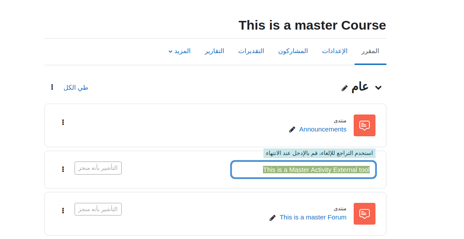Open the الإعدادات tab
The height and width of the screenshot is (239, 464).
click(334, 51)
